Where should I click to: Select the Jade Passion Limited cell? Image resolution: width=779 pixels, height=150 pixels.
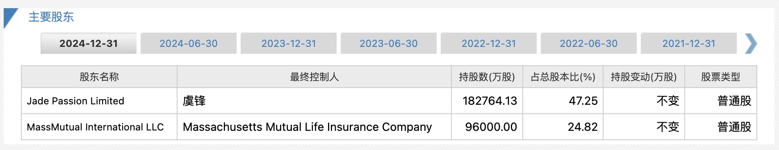pos(99,101)
